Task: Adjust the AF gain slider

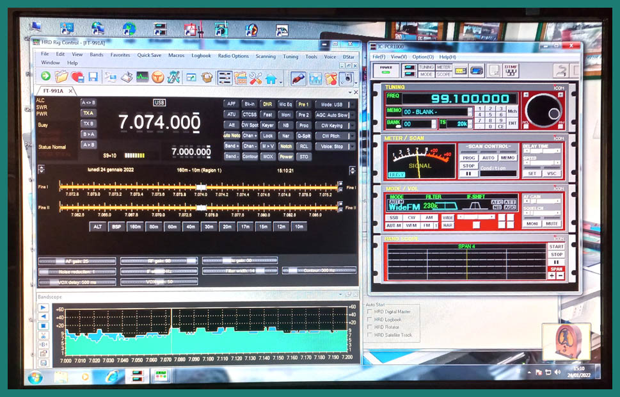Action: pos(77,261)
